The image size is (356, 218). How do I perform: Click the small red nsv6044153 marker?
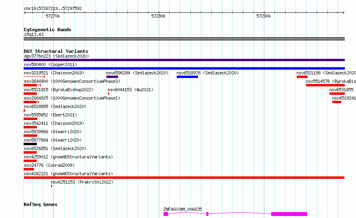tap(108, 94)
